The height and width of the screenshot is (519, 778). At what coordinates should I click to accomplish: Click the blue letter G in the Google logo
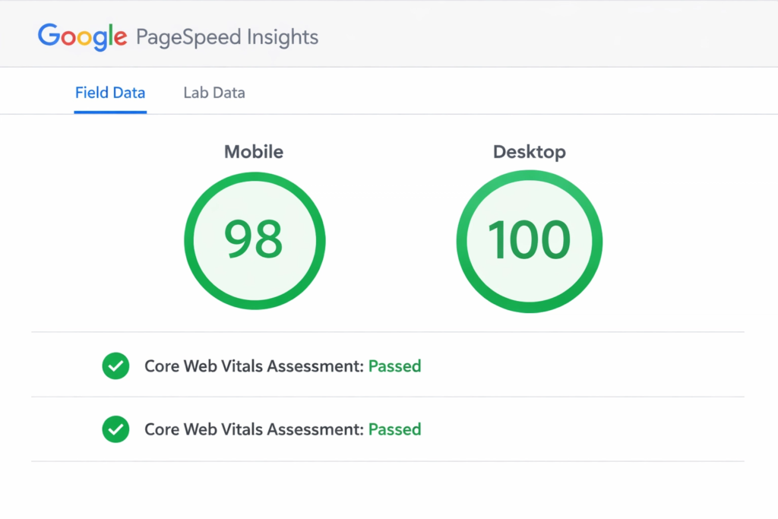pyautogui.click(x=49, y=36)
